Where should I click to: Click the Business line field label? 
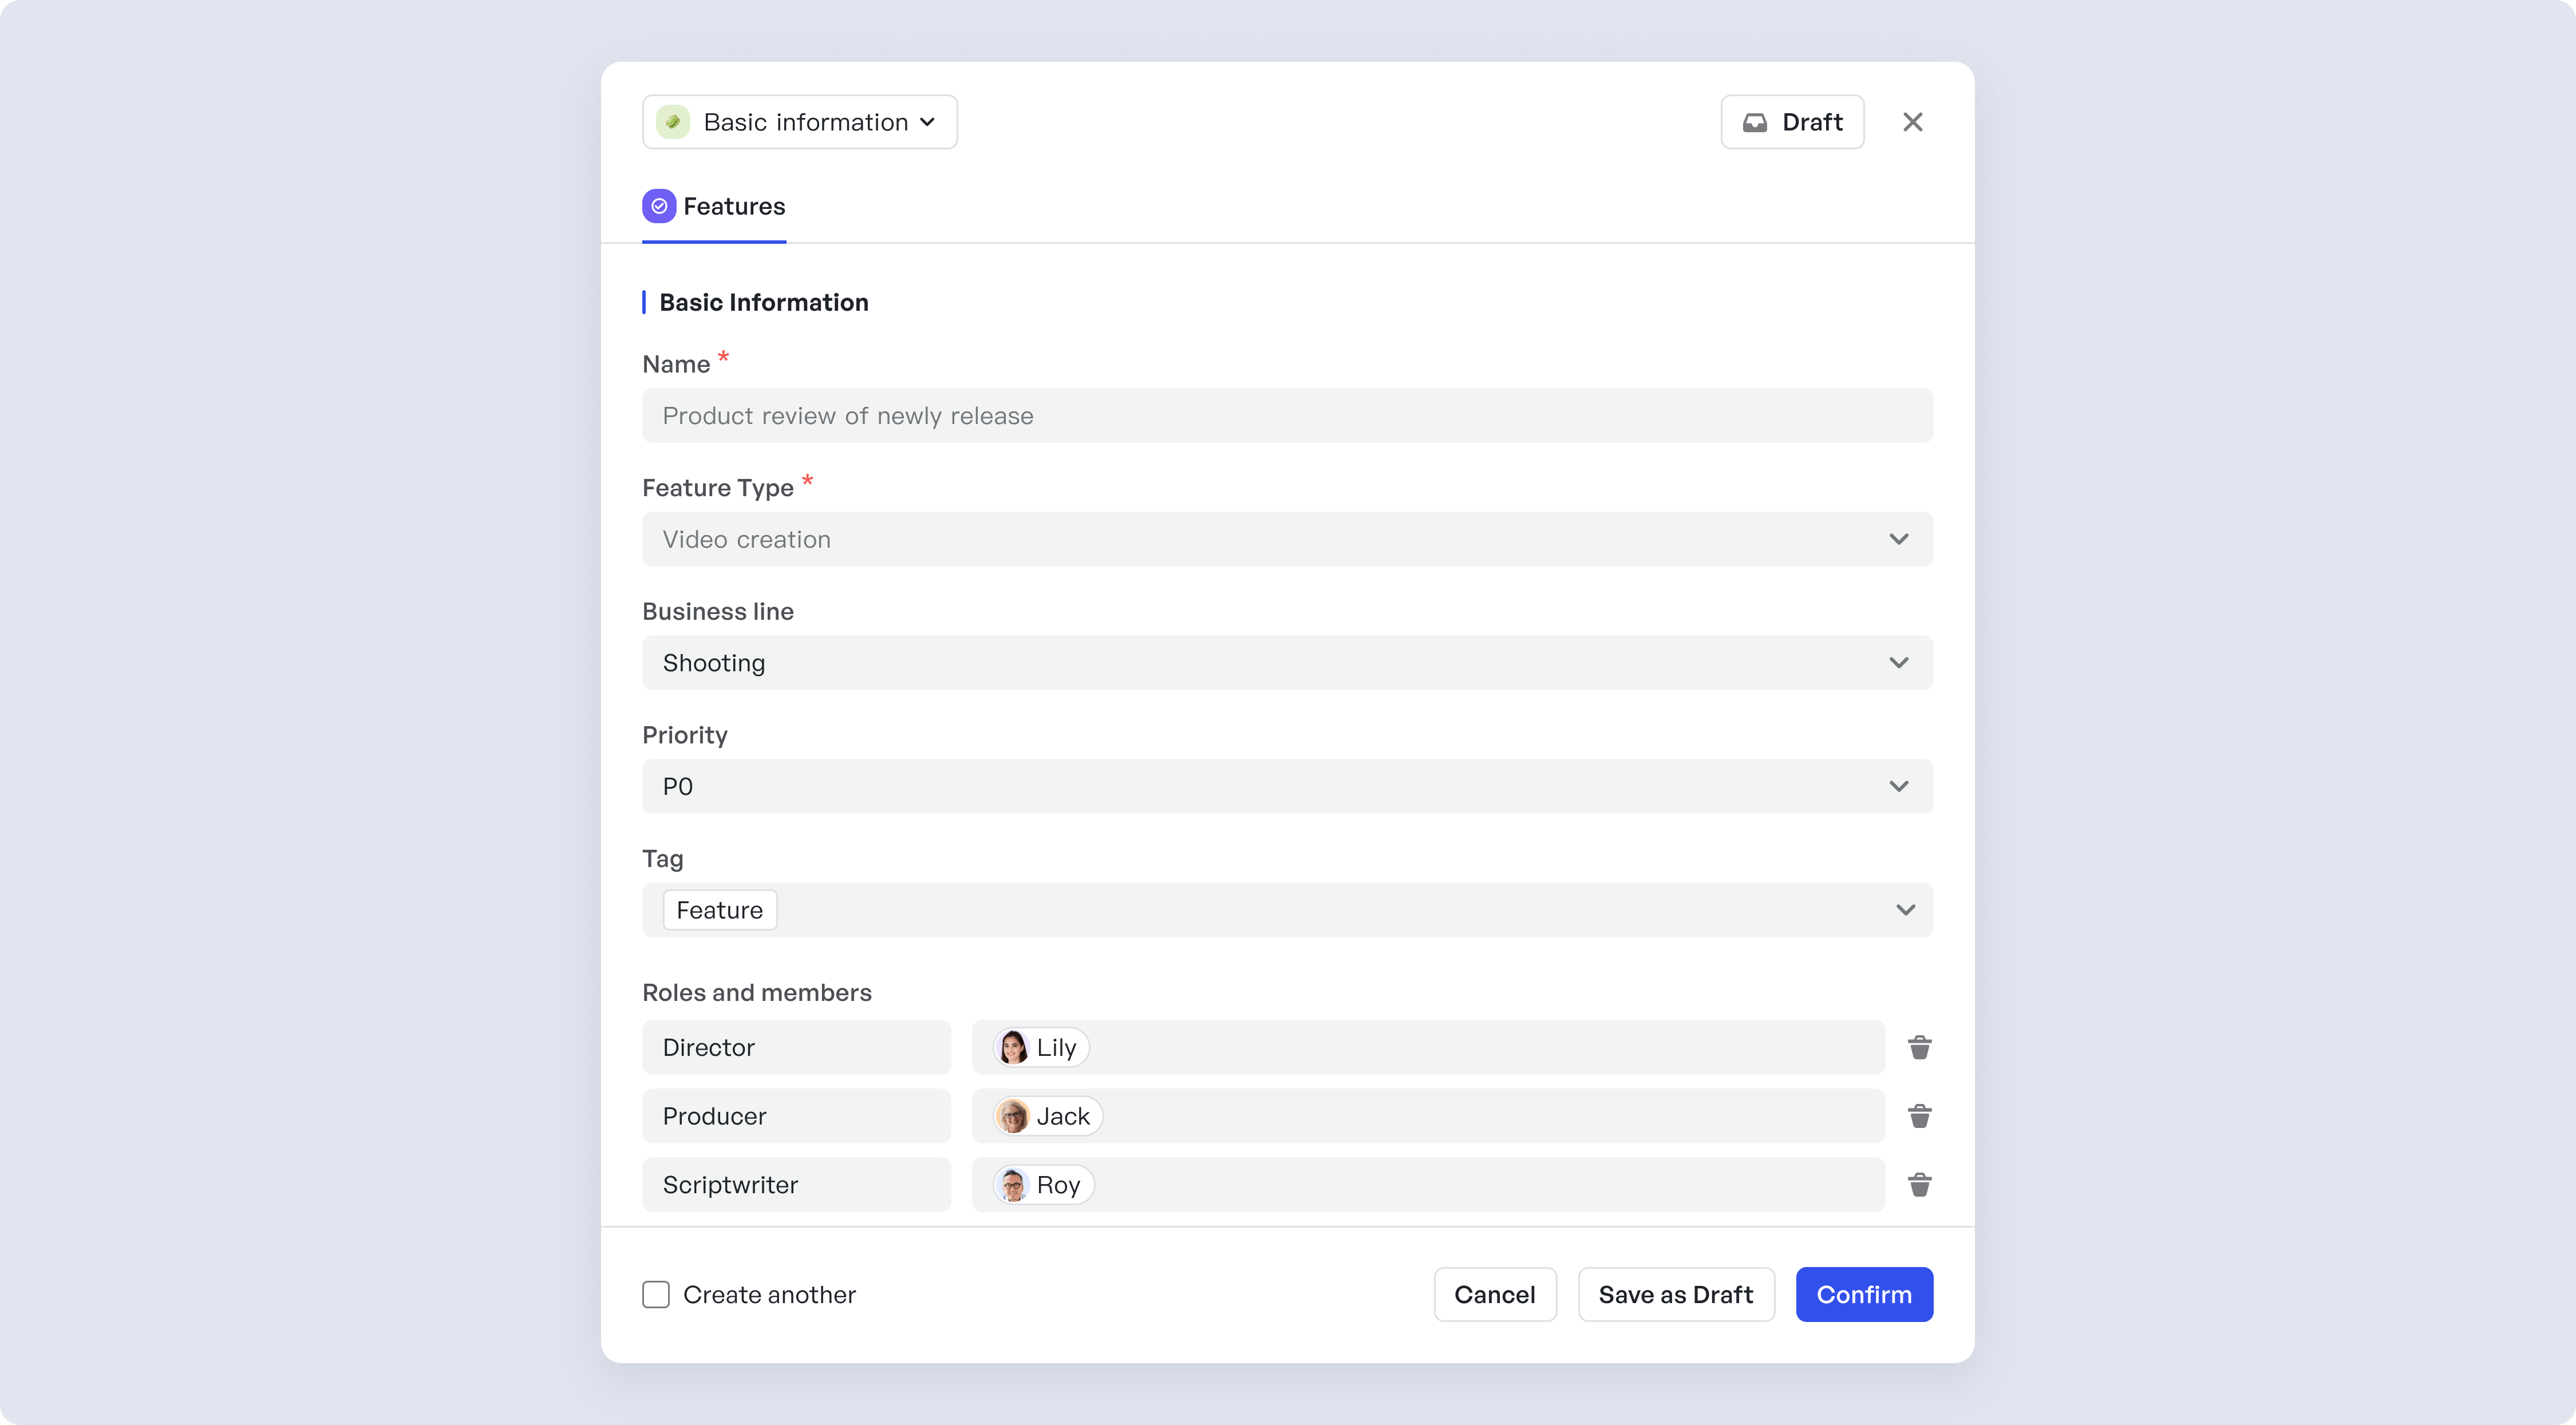(718, 611)
